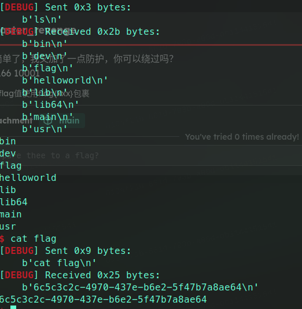Click the b'dev\n' output line
This screenshot has width=302, height=309.
tap(45, 56)
